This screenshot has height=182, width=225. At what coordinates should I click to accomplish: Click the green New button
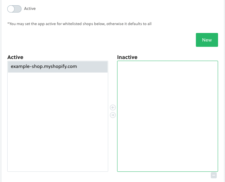tap(207, 40)
